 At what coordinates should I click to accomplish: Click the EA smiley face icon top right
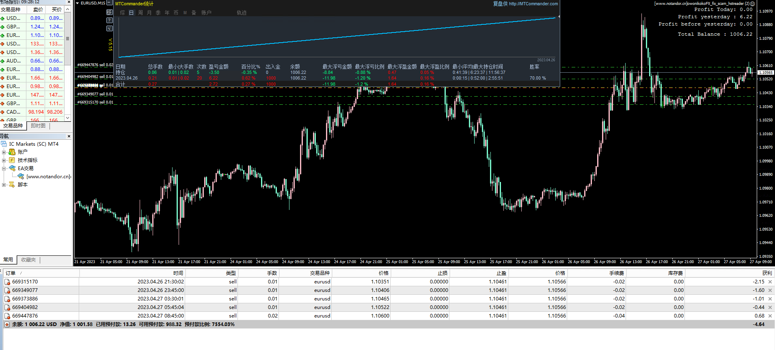(753, 3)
